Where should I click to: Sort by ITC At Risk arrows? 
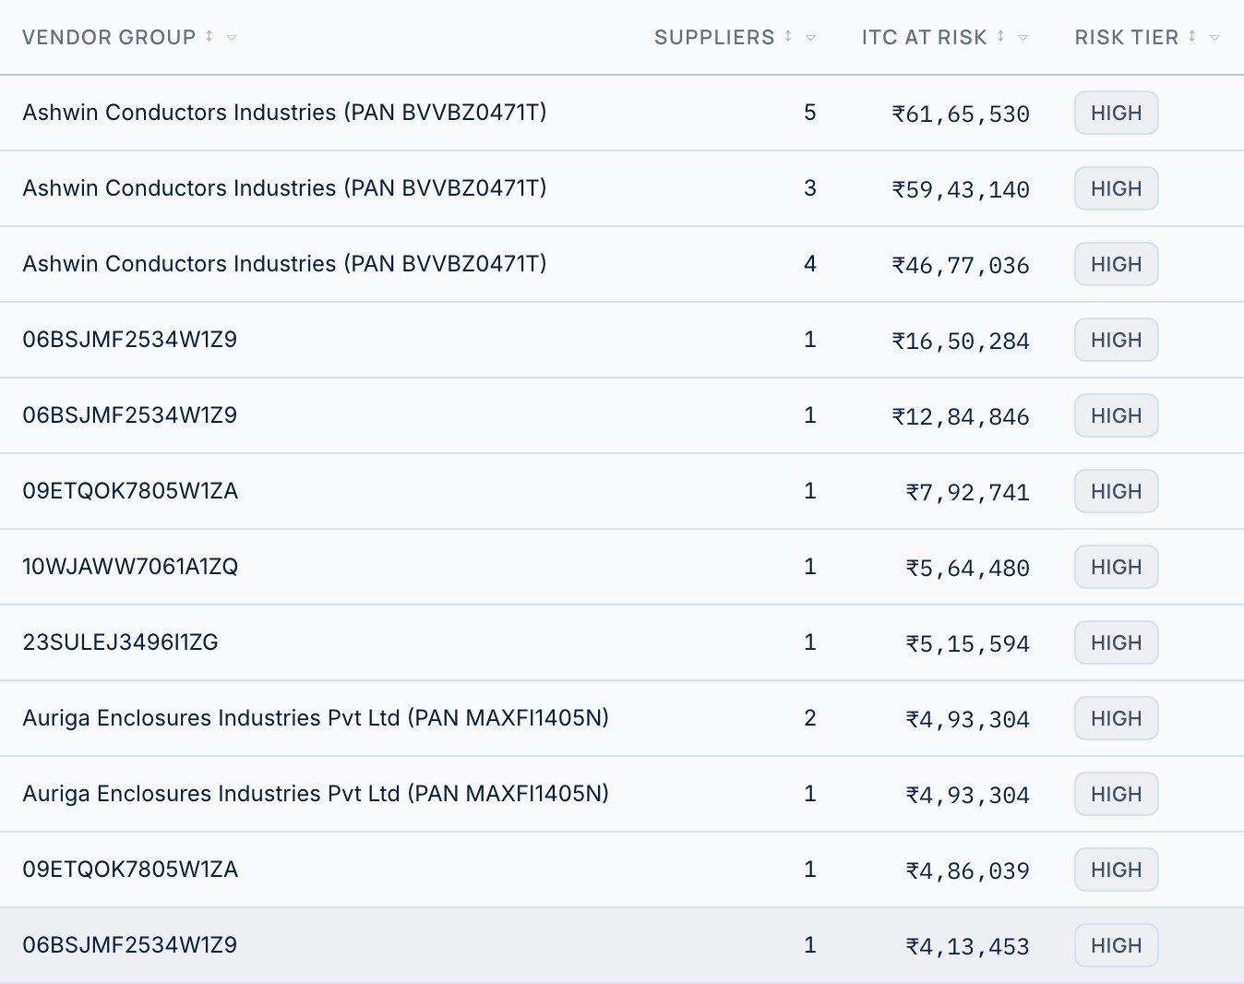point(1000,36)
